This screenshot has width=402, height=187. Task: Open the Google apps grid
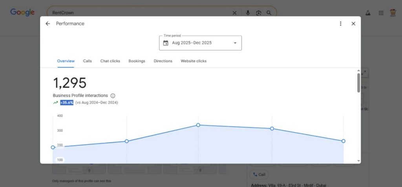click(x=381, y=13)
